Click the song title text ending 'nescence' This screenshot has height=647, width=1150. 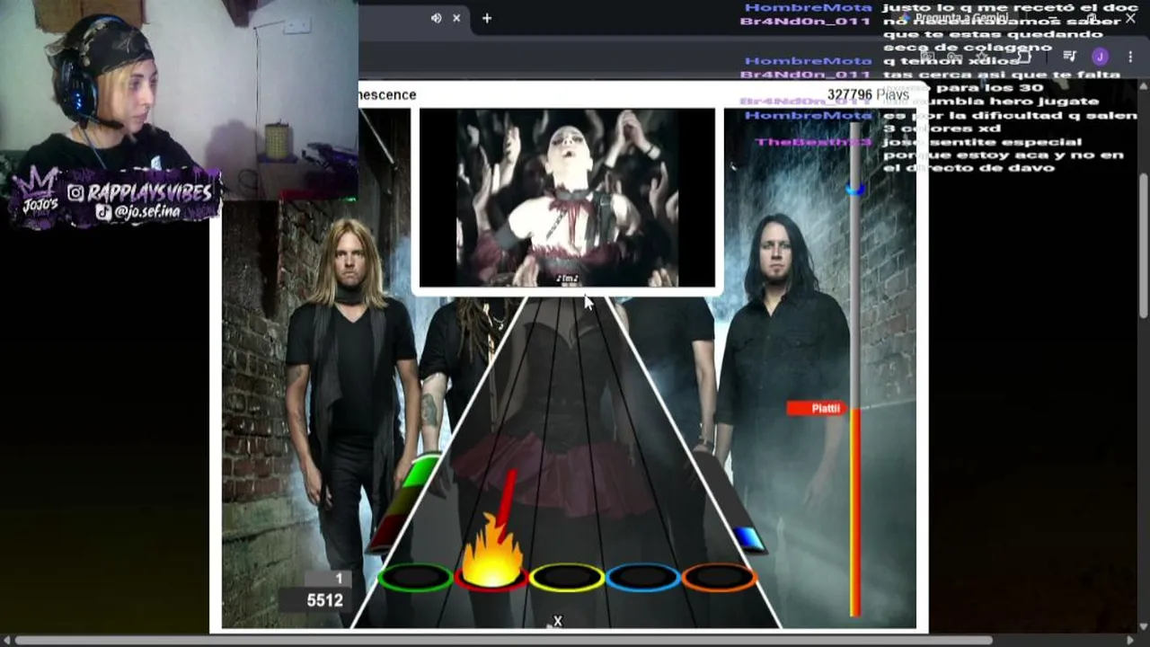coord(387,94)
